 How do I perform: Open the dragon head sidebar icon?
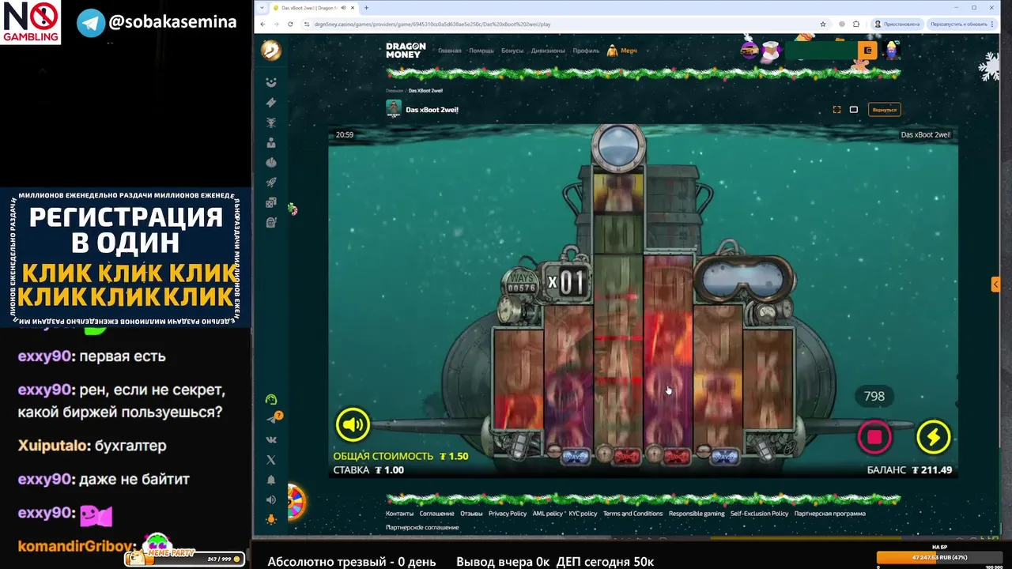pos(271,122)
